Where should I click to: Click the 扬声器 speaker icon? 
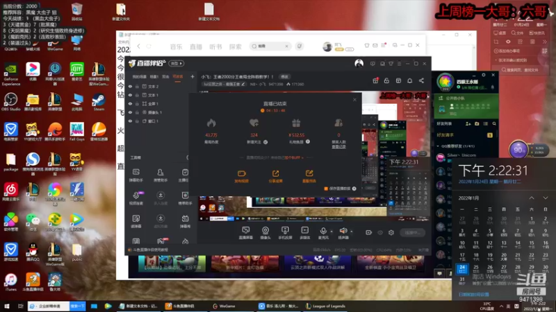pyautogui.click(x=343, y=233)
